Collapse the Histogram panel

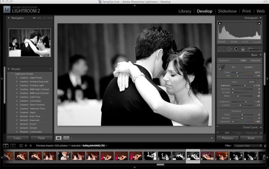pos(261,18)
